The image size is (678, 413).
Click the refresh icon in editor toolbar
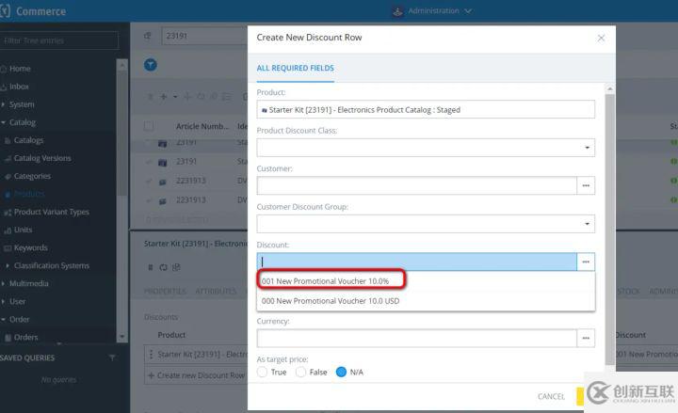point(163,267)
